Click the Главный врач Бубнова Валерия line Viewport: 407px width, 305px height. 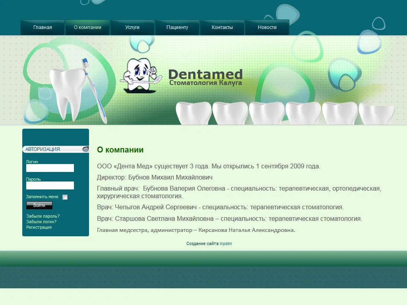(x=239, y=192)
